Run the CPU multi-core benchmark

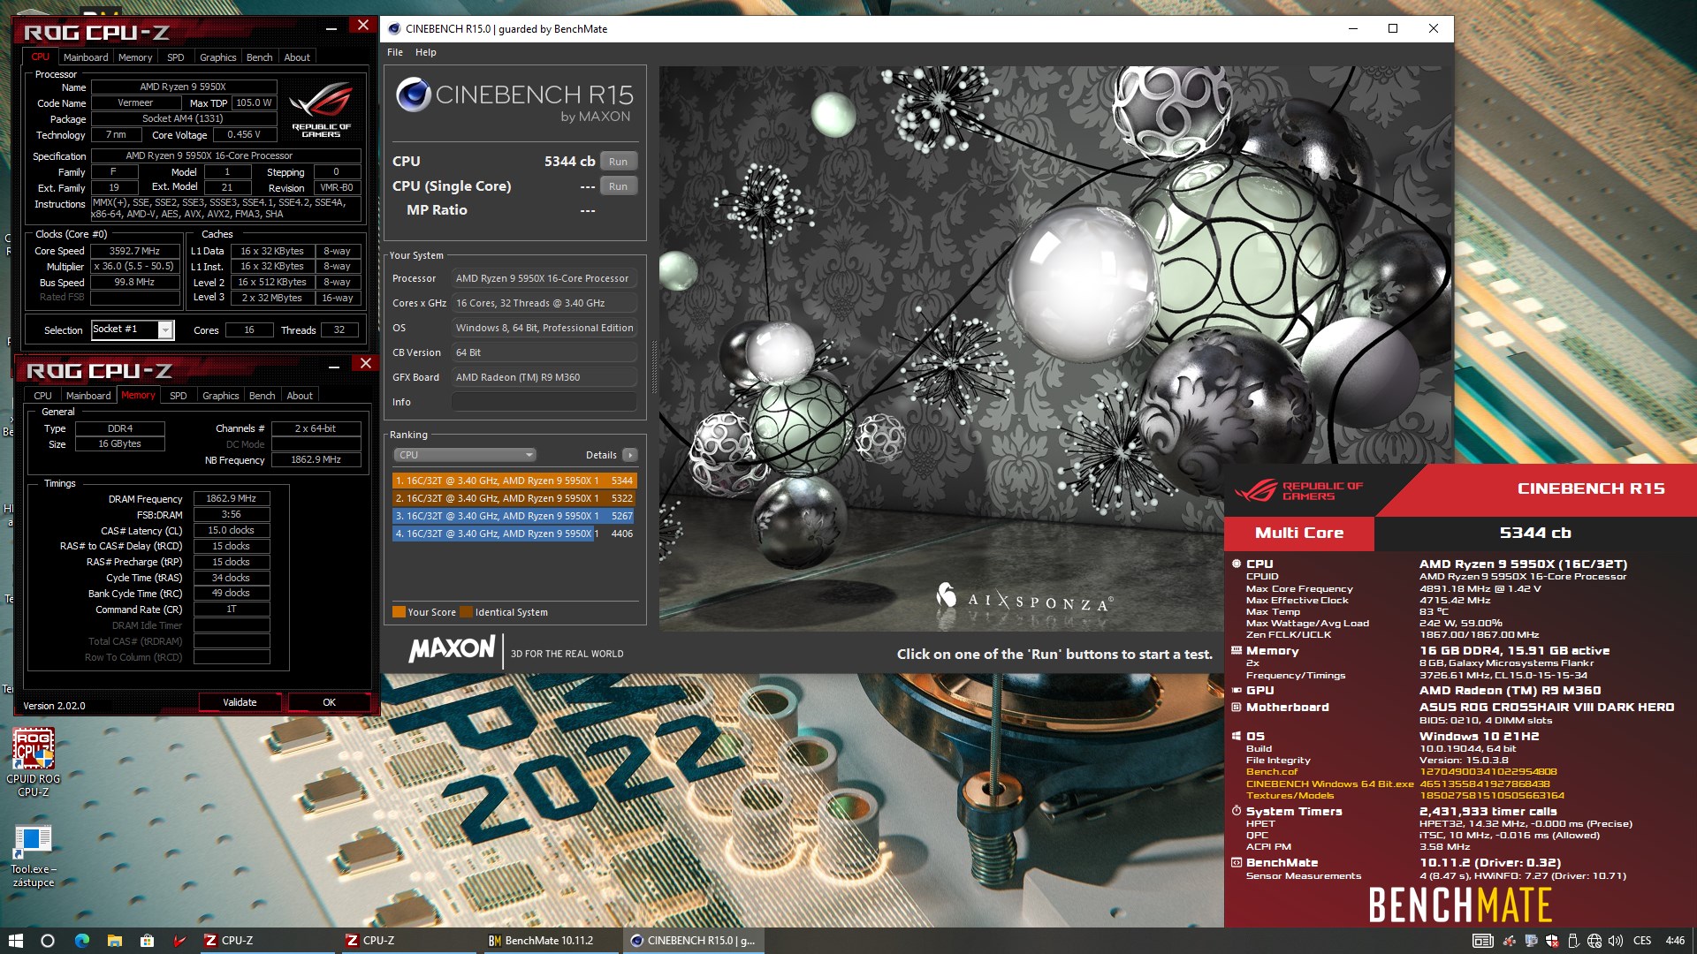click(618, 162)
